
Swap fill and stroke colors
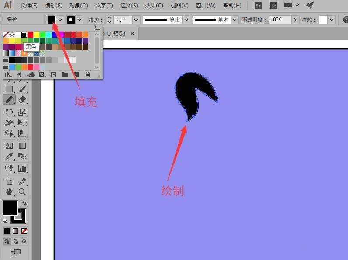24,203
